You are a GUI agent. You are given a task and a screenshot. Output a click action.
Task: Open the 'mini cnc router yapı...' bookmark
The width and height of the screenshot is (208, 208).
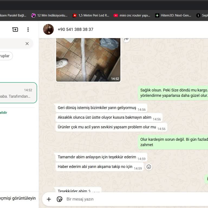click(132, 15)
